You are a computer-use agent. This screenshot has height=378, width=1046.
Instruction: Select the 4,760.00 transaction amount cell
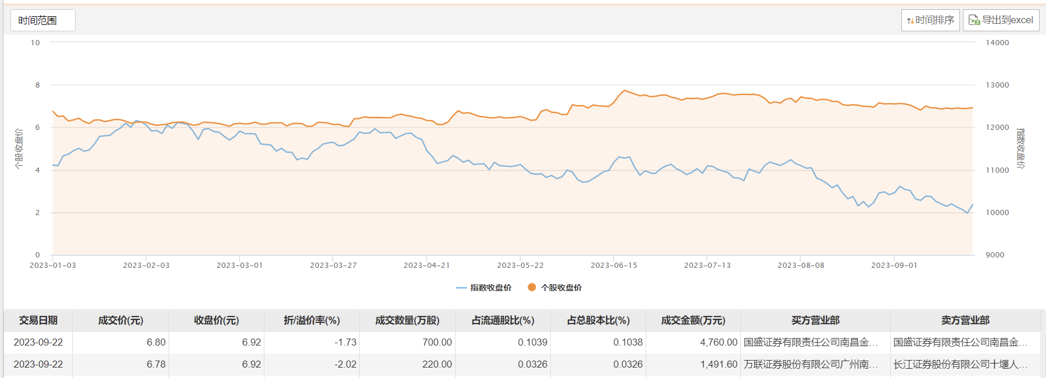click(718, 343)
